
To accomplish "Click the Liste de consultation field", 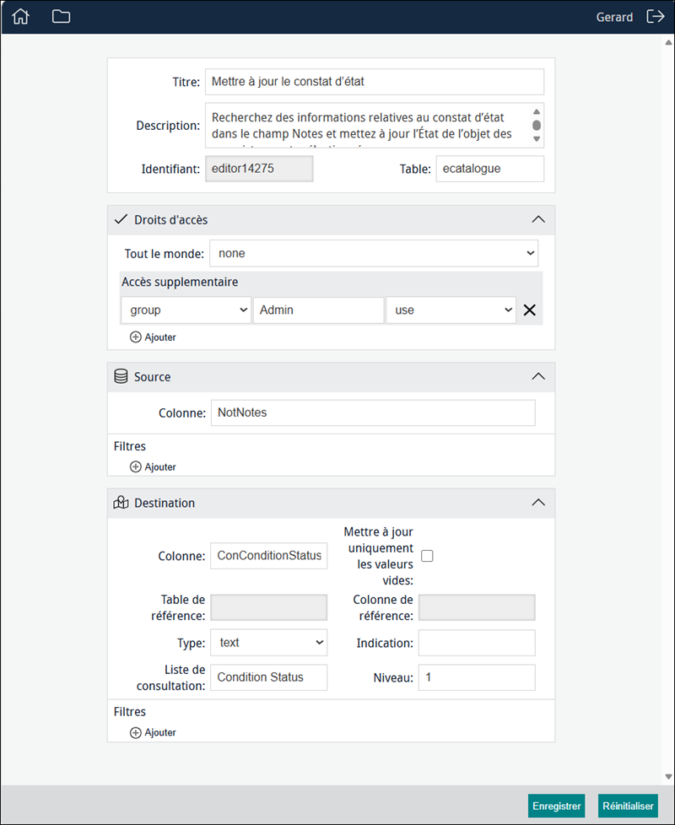I will coord(269,677).
